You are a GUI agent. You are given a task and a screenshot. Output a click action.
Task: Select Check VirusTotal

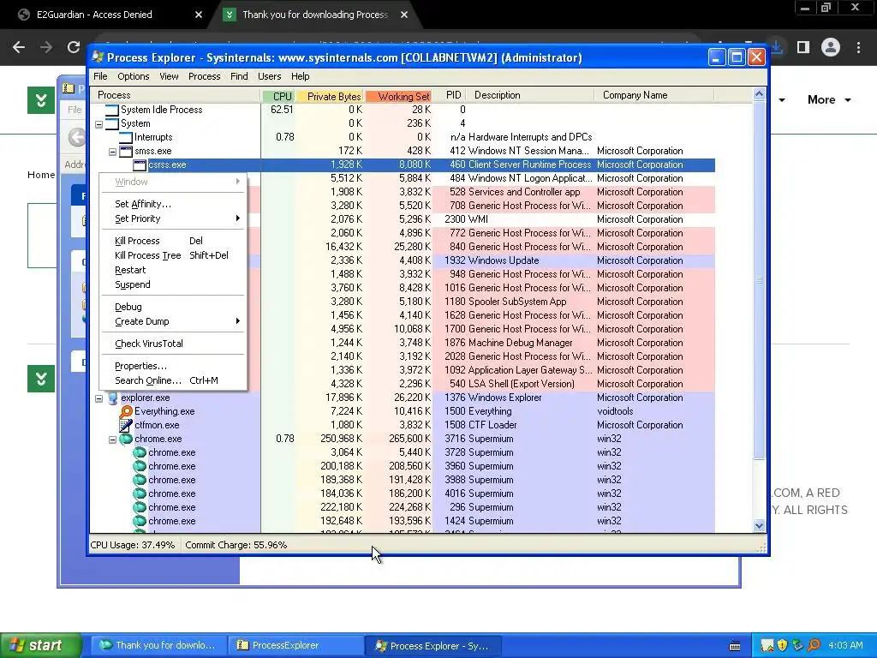[x=173, y=344]
